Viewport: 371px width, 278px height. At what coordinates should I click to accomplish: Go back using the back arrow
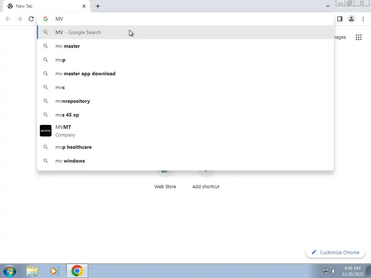click(8, 19)
